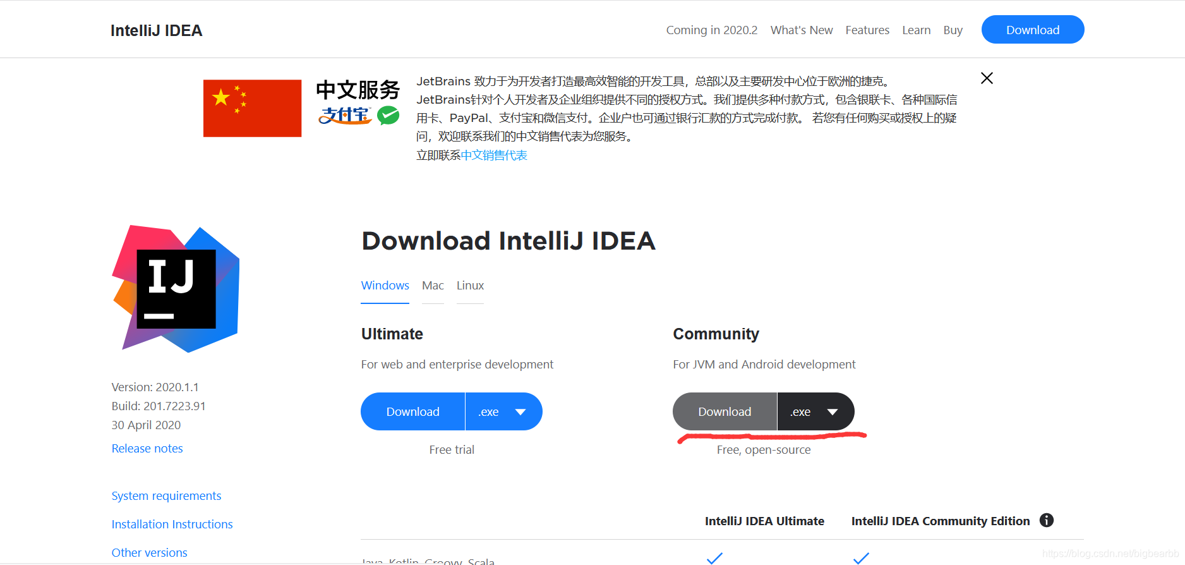Click IntelliJ IDEA Community Edition column header

point(940,521)
